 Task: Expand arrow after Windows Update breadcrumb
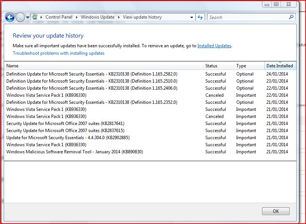point(119,17)
